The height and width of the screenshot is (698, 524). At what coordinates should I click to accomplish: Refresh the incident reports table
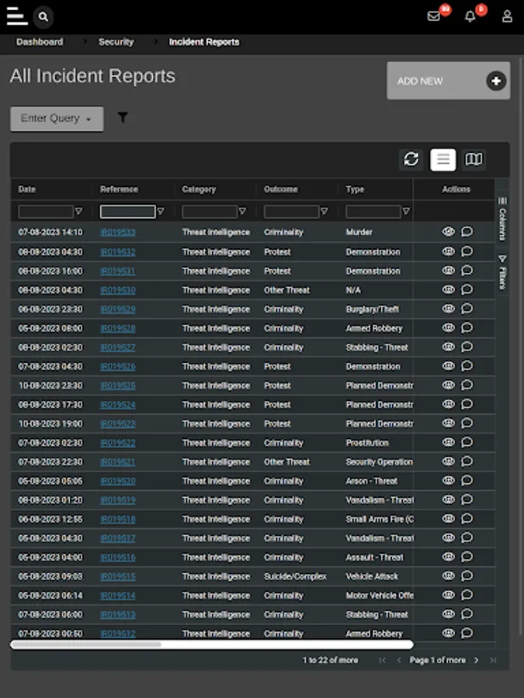tap(411, 159)
